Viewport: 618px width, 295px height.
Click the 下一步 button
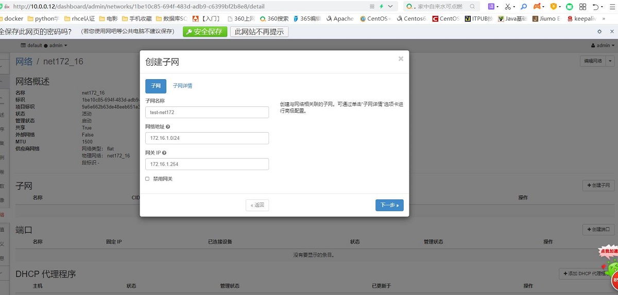(389, 205)
